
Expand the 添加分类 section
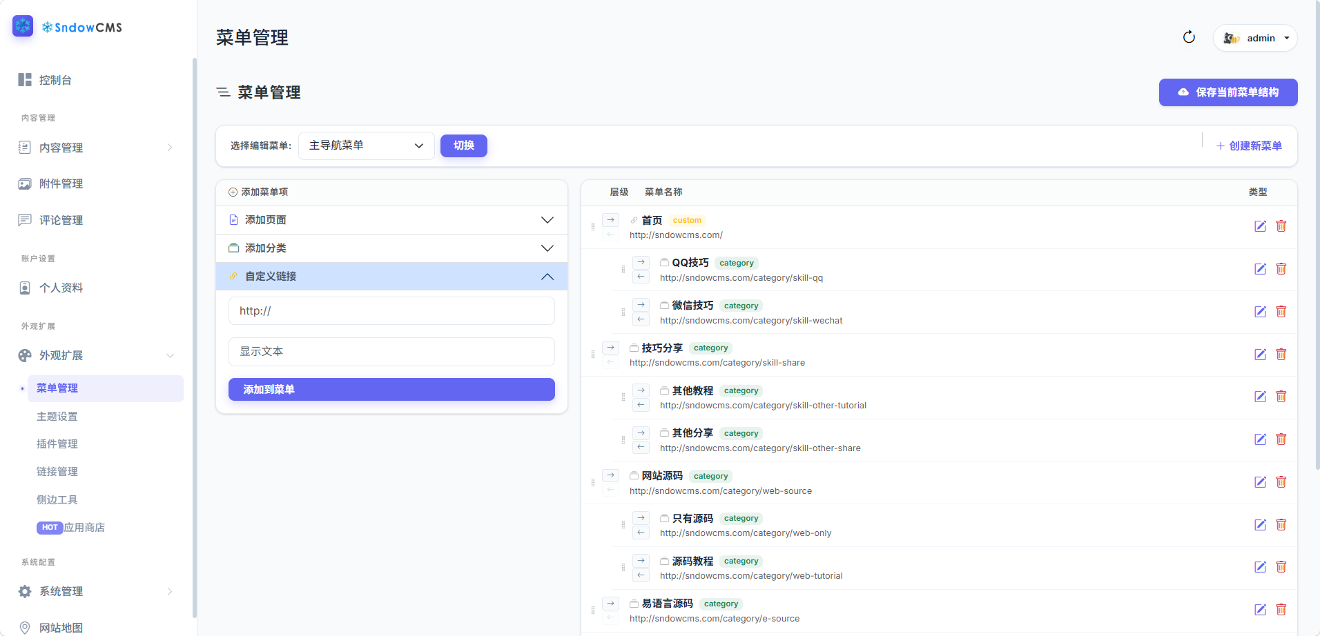click(x=391, y=248)
